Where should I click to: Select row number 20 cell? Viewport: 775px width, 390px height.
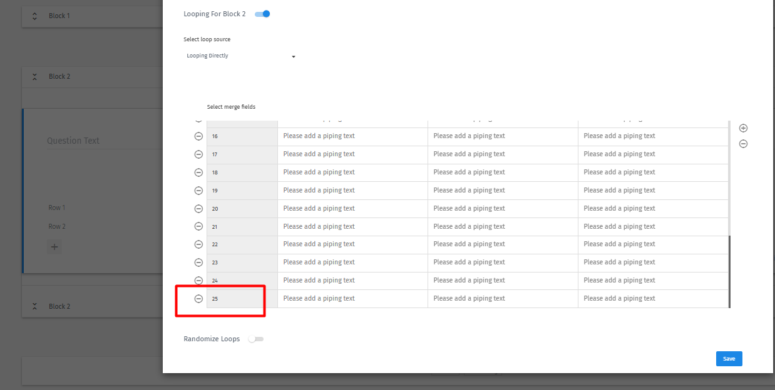[242, 209]
